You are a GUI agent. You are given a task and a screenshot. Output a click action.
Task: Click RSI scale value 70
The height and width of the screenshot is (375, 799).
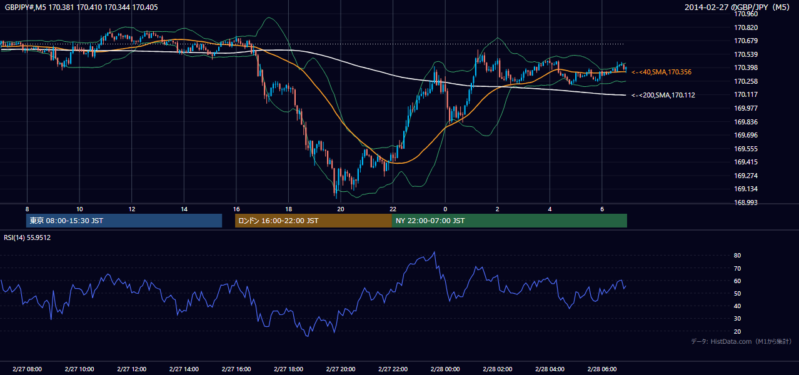click(x=738, y=268)
